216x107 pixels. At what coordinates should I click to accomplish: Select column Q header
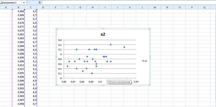click(x=204, y=7)
